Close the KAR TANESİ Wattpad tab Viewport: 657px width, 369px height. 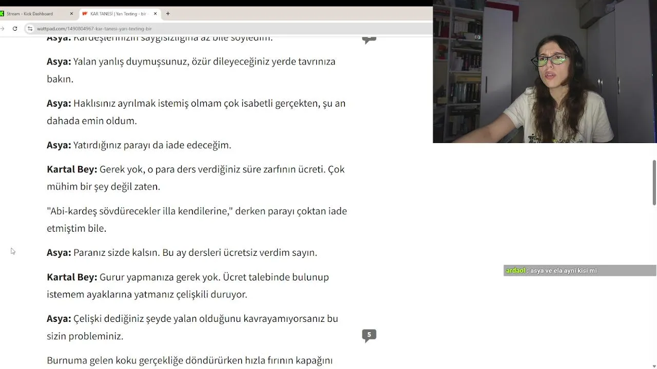(x=155, y=14)
